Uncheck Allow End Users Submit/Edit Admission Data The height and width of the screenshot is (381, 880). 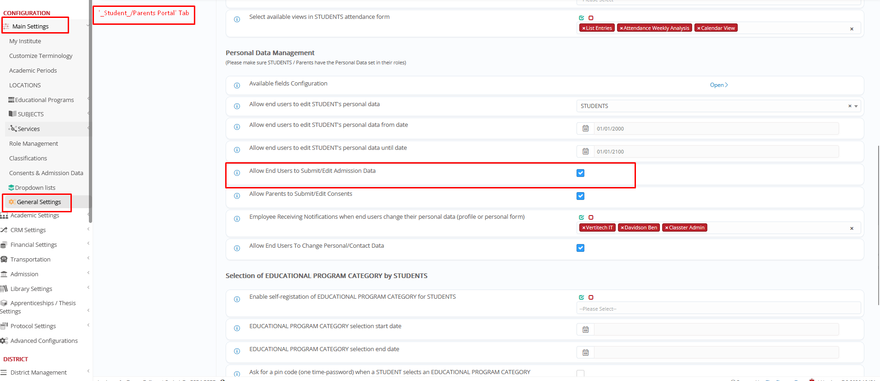pos(580,173)
